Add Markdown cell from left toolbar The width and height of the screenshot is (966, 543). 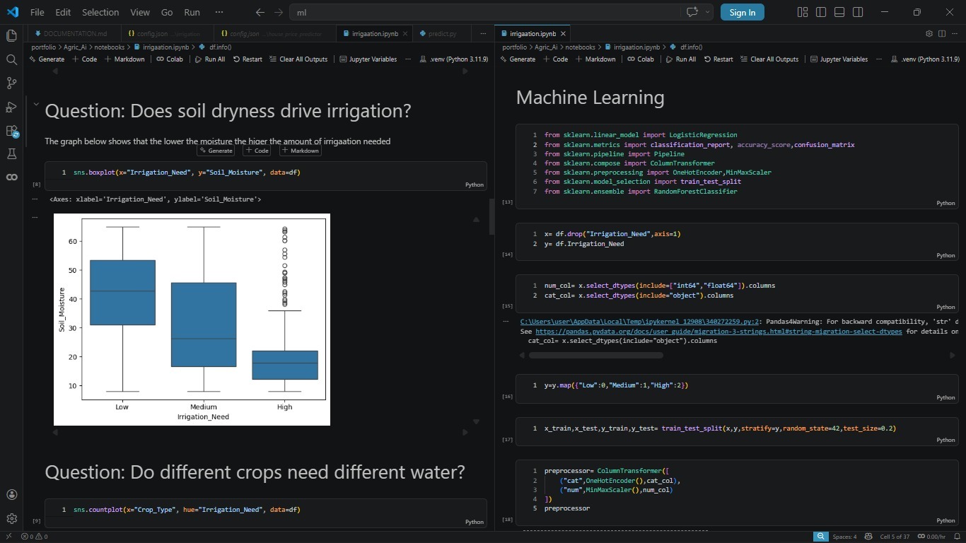[124, 59]
